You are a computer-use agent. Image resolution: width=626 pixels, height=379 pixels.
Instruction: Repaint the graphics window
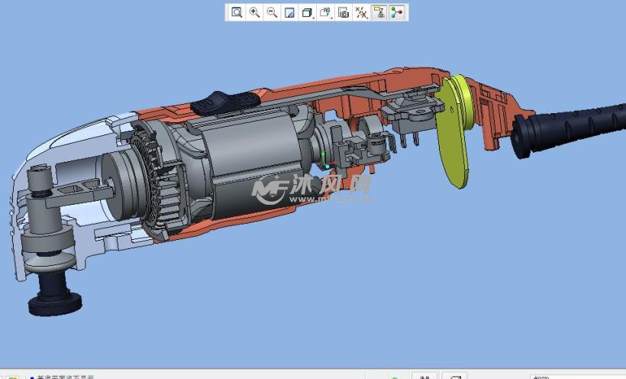pyautogui.click(x=289, y=12)
